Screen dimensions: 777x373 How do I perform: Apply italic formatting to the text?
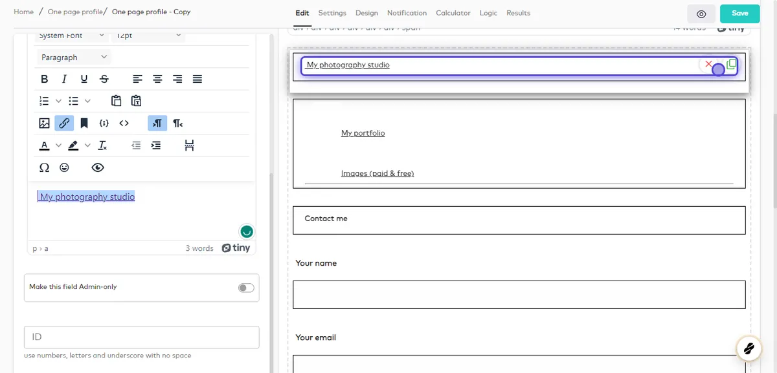(64, 79)
